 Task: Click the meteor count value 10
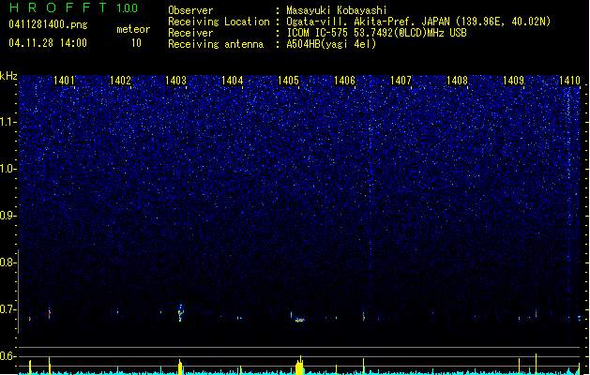pos(136,43)
